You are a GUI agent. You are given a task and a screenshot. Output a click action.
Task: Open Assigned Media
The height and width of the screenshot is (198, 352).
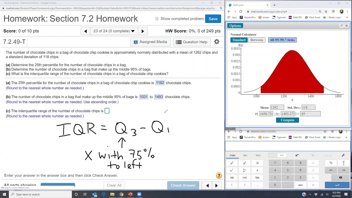click(150, 42)
